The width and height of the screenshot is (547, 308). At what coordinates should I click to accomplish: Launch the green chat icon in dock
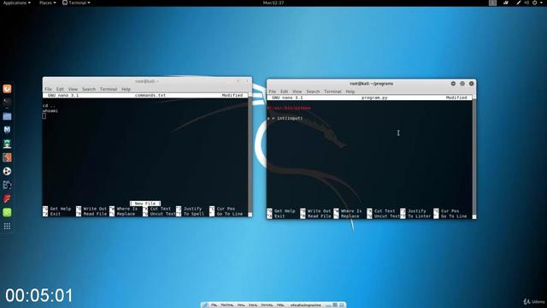point(7,212)
